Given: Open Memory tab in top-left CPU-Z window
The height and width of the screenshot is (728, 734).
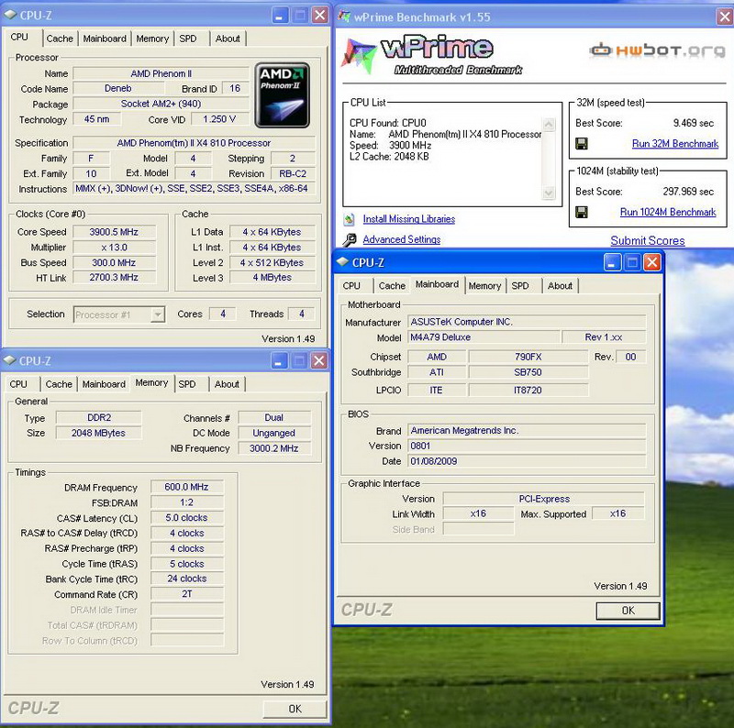Looking at the screenshot, I should pyautogui.click(x=152, y=39).
